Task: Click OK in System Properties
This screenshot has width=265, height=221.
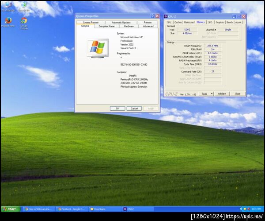Action: click(x=117, y=109)
